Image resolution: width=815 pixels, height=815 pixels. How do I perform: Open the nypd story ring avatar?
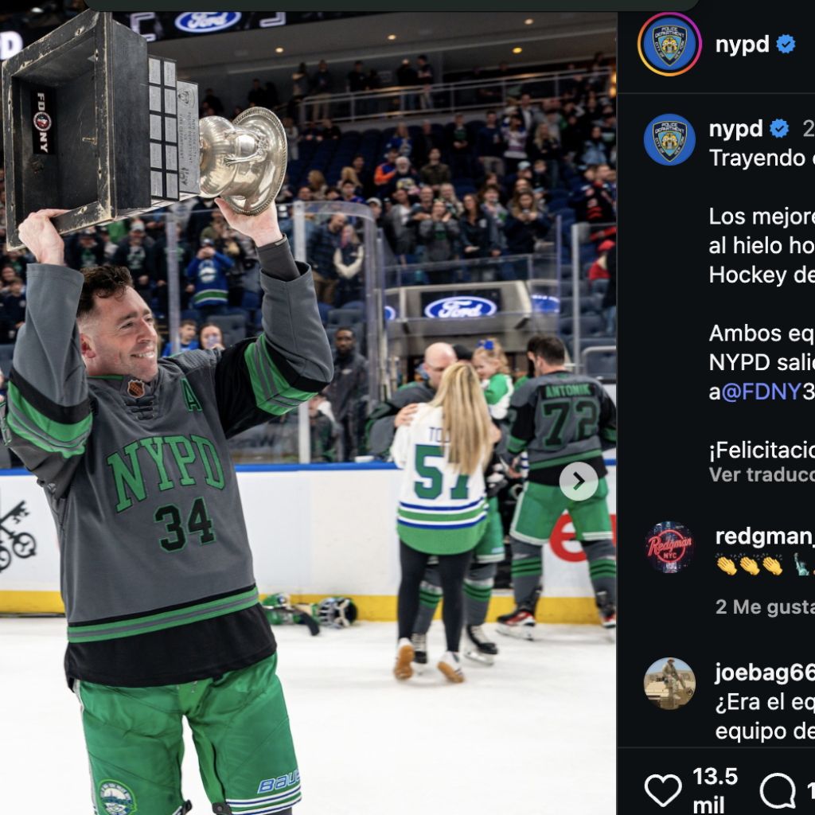click(x=669, y=45)
